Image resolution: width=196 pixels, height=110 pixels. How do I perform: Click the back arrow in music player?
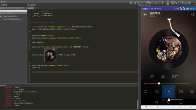[145, 15]
